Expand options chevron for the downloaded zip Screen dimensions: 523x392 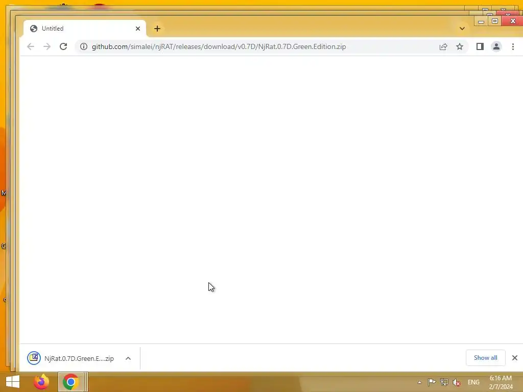point(128,358)
